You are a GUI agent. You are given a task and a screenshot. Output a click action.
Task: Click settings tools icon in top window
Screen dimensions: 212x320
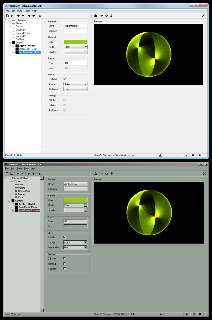(x=203, y=16)
